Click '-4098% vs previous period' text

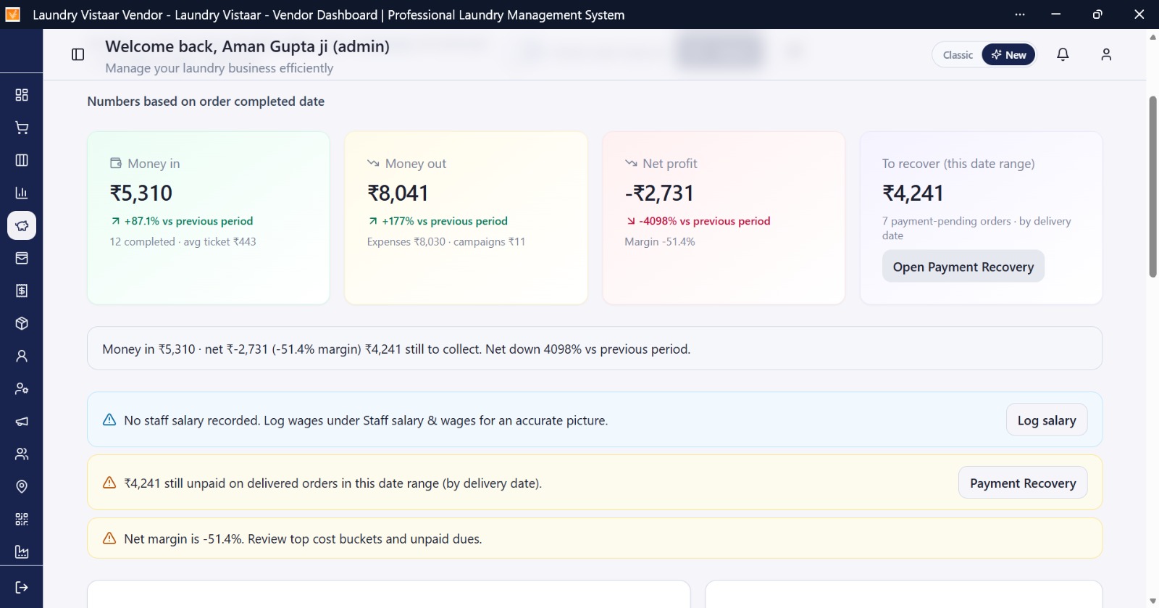click(705, 221)
